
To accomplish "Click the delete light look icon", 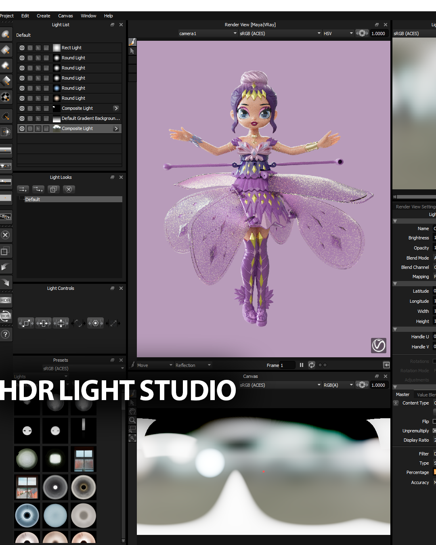I will coord(69,189).
